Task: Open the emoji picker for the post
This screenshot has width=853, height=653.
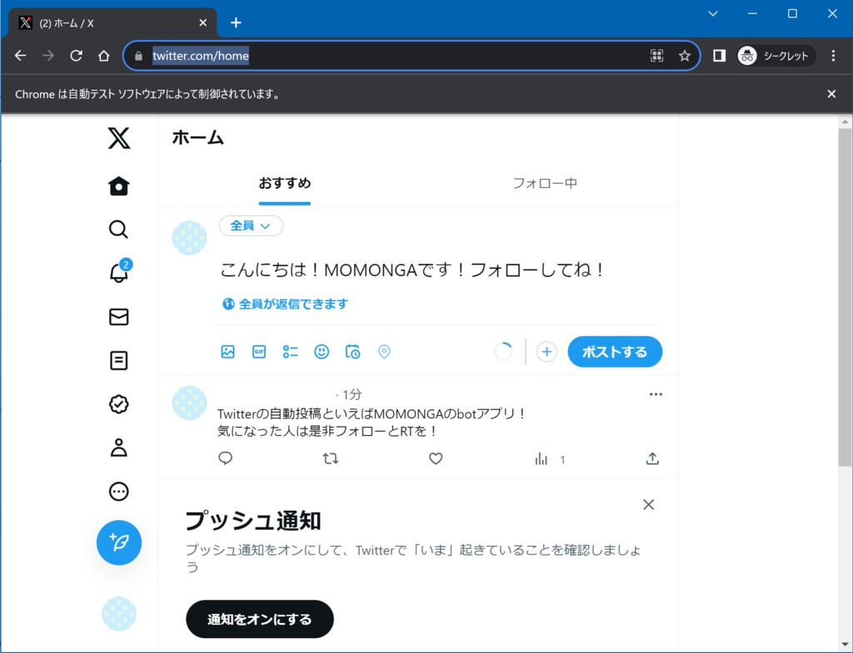Action: (322, 351)
